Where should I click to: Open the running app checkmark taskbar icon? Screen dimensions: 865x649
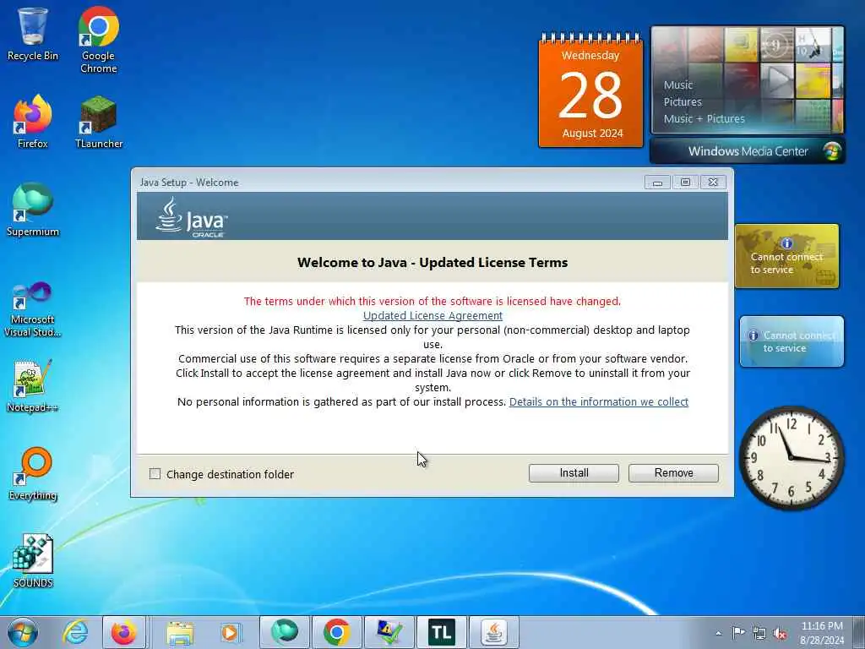(389, 632)
